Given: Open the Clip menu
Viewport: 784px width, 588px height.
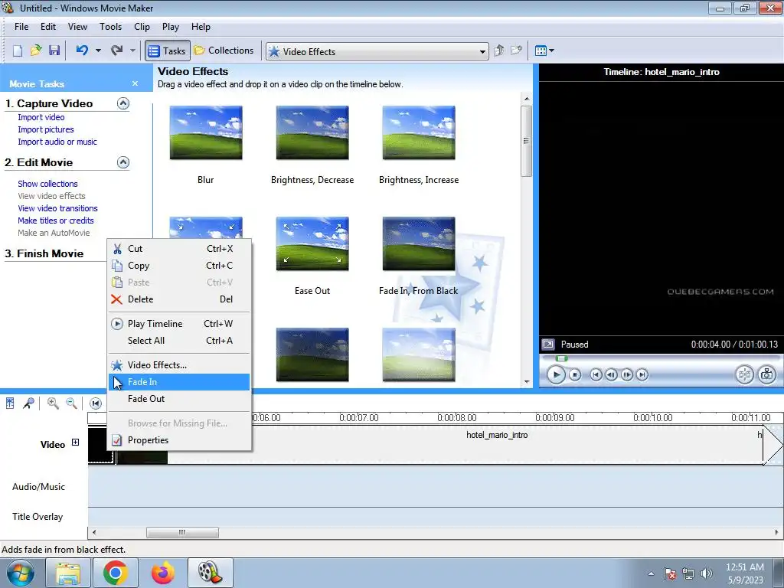Looking at the screenshot, I should (x=142, y=27).
